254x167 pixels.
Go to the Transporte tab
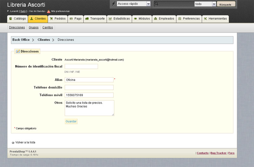(95, 19)
